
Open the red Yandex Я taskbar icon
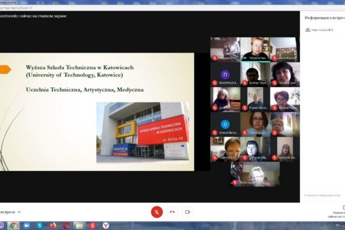pyautogui.click(x=93, y=225)
